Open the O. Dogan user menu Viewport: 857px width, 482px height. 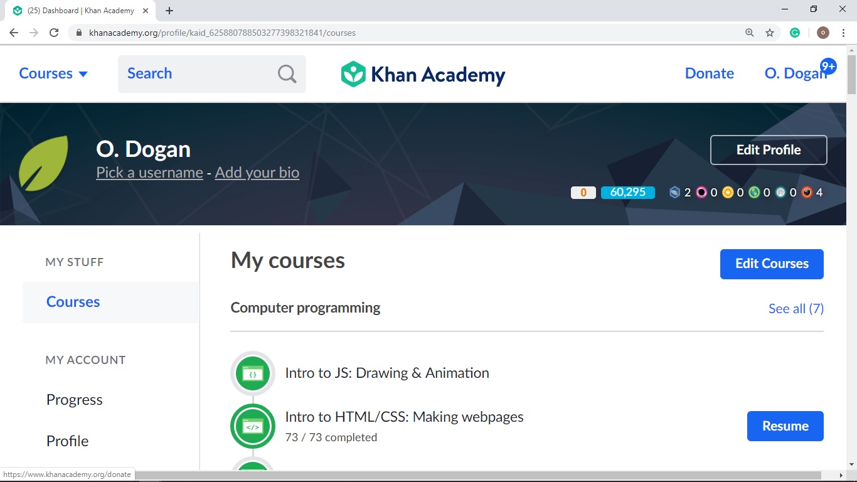pyautogui.click(x=796, y=73)
